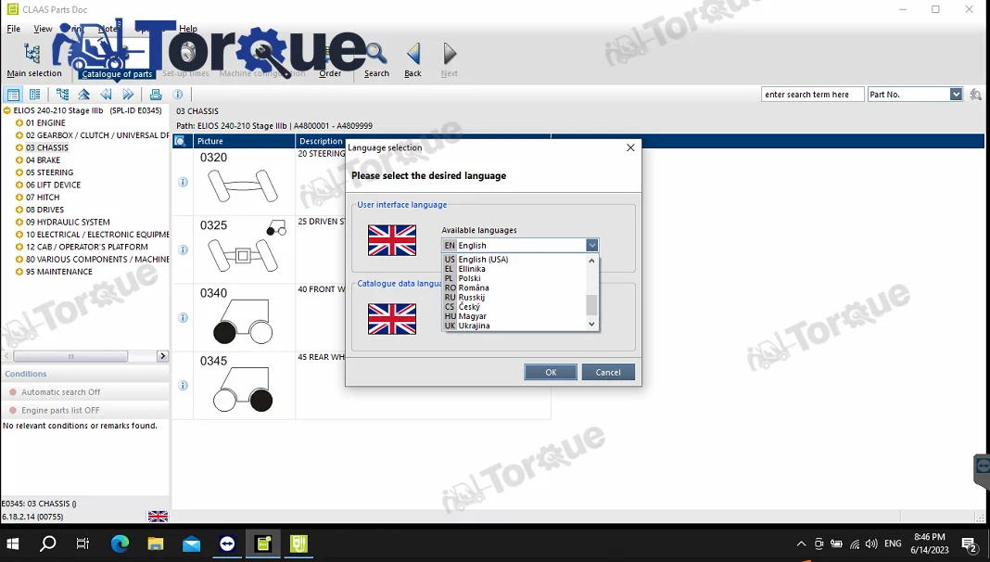Show the tree structure icon
Viewport: 990px width, 562px height.
click(62, 95)
